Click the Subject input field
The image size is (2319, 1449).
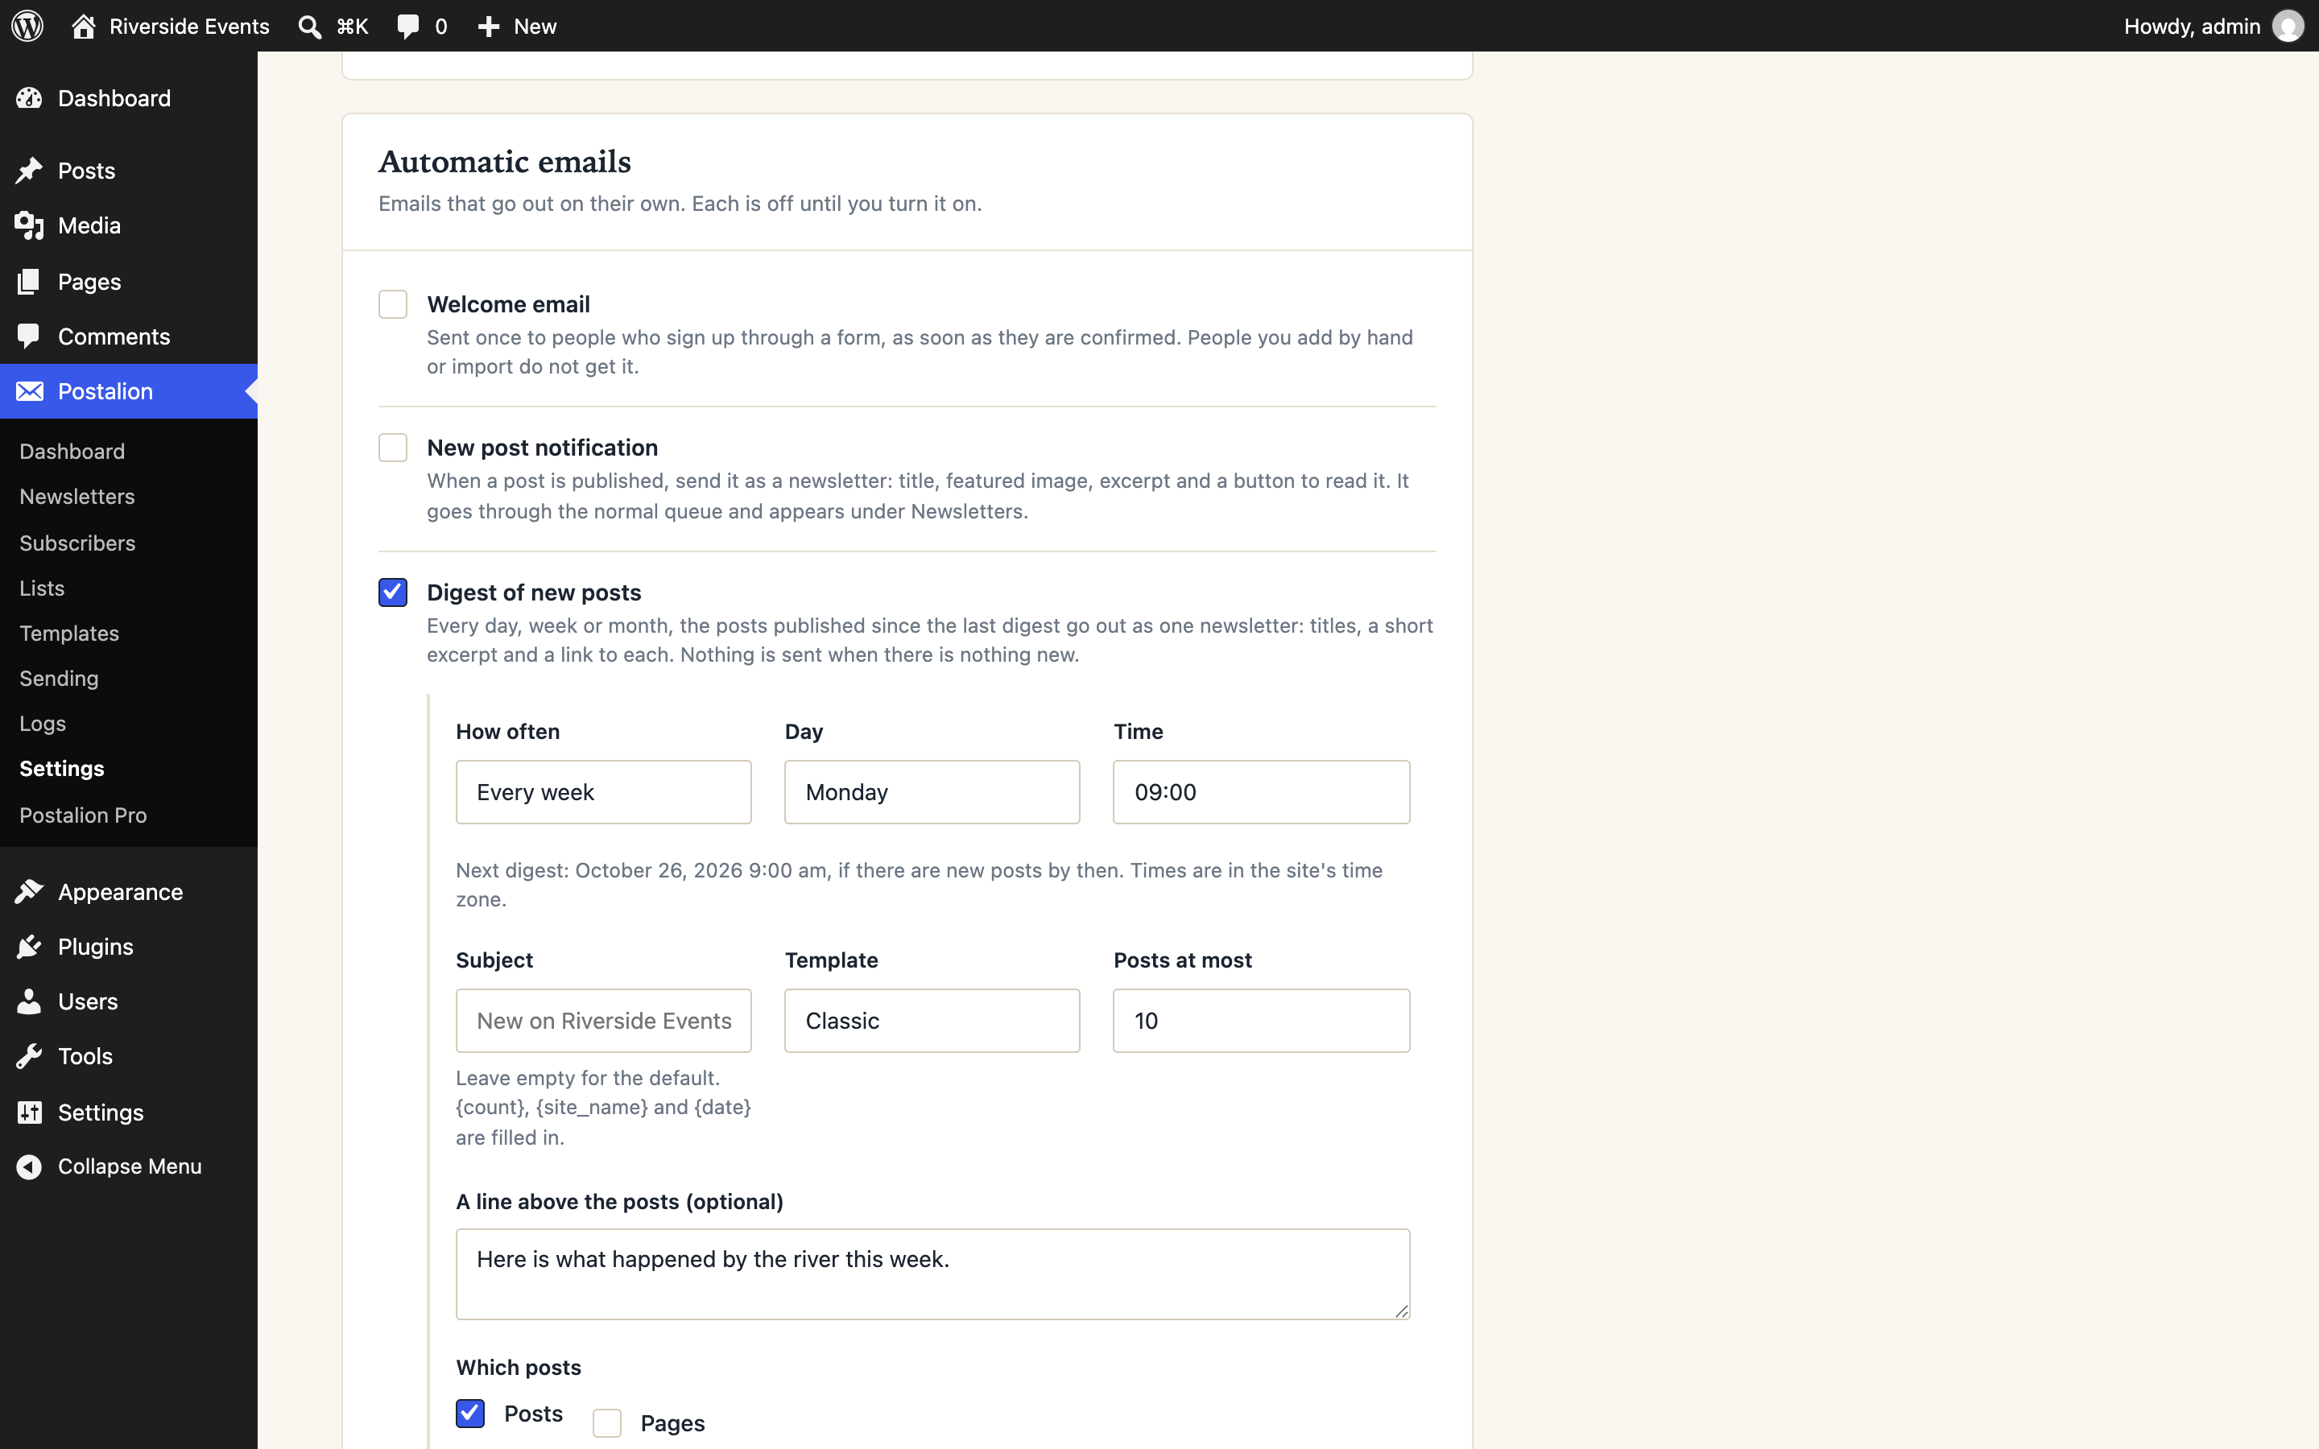(x=604, y=1021)
